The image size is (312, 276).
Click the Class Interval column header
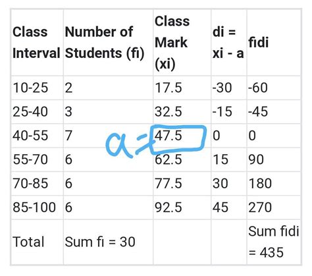point(37,42)
